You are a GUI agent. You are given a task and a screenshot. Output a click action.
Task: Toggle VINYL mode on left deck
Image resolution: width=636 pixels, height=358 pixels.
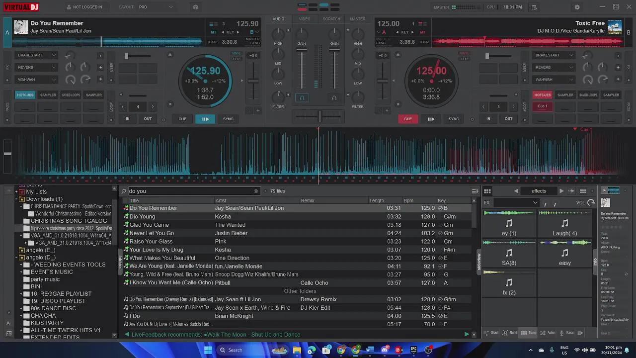(236, 53)
